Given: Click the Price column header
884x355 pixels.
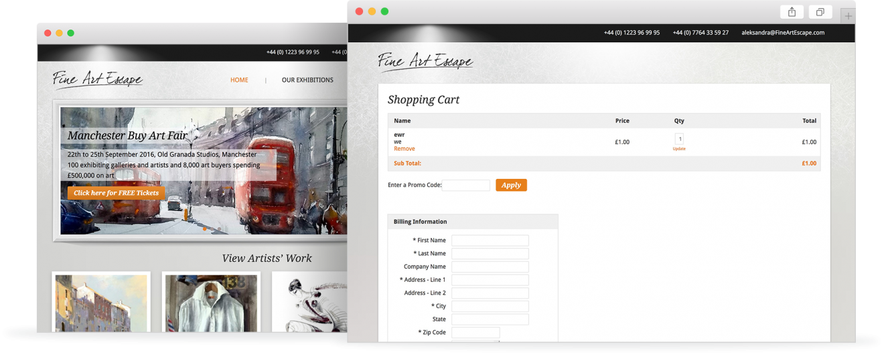Looking at the screenshot, I should (x=622, y=121).
